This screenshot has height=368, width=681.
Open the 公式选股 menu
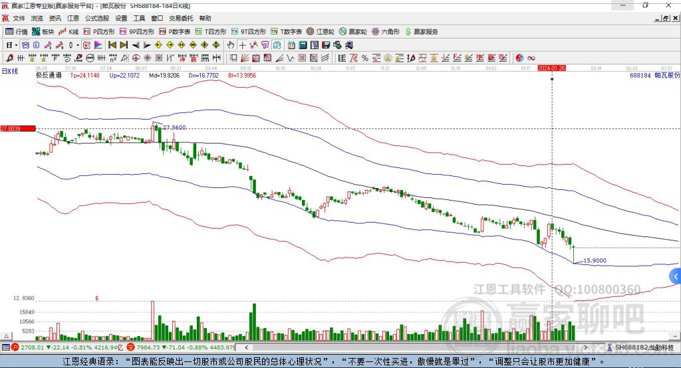(x=97, y=18)
